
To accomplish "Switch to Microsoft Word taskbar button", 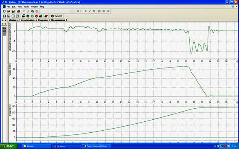I will [96, 146].
